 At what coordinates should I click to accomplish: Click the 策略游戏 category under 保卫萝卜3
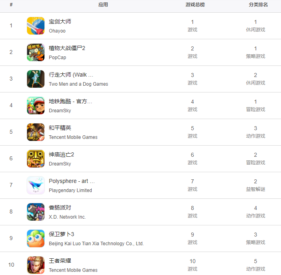pos(256,242)
